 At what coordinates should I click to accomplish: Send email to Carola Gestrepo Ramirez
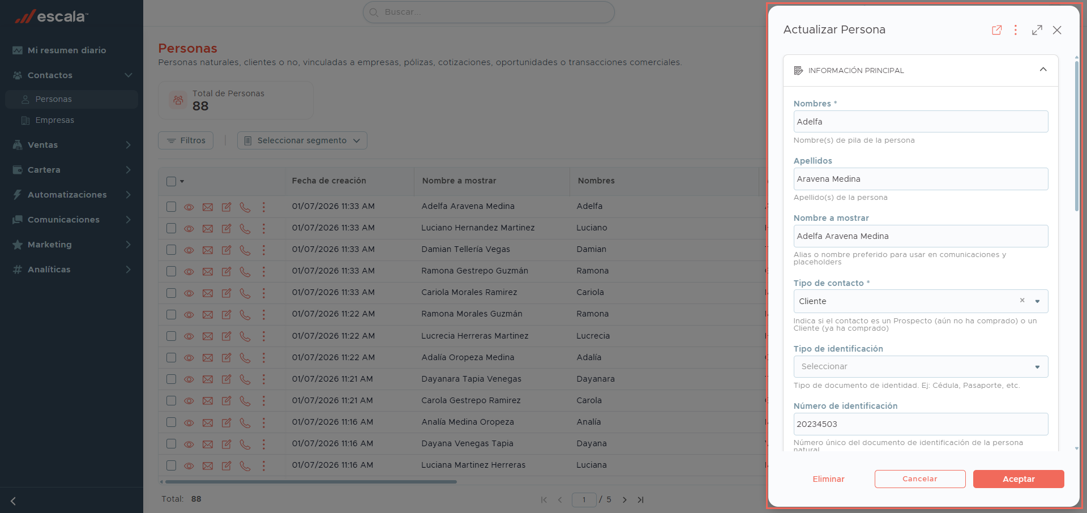point(208,401)
